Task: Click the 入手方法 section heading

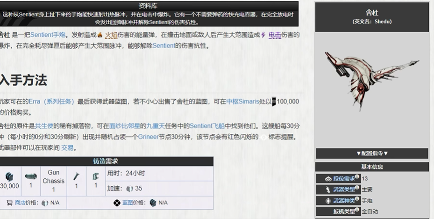Action: point(23,80)
